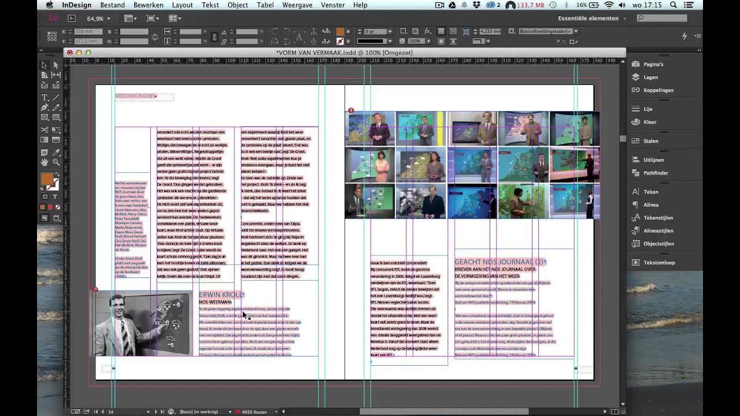740x416 pixels.
Task: Select the Zoom tool magnifier
Action: (55, 162)
